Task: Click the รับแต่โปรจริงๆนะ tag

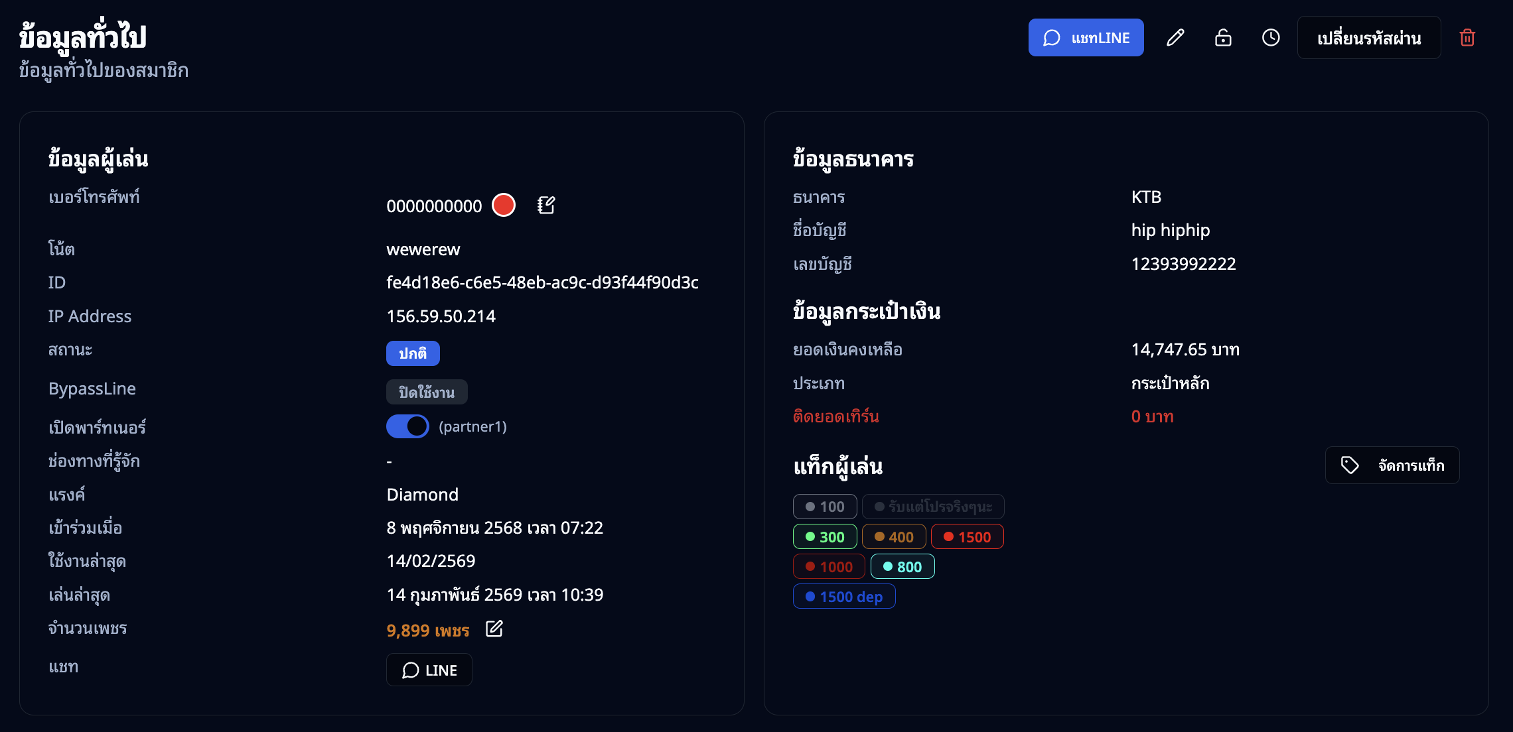Action: pyautogui.click(x=933, y=507)
